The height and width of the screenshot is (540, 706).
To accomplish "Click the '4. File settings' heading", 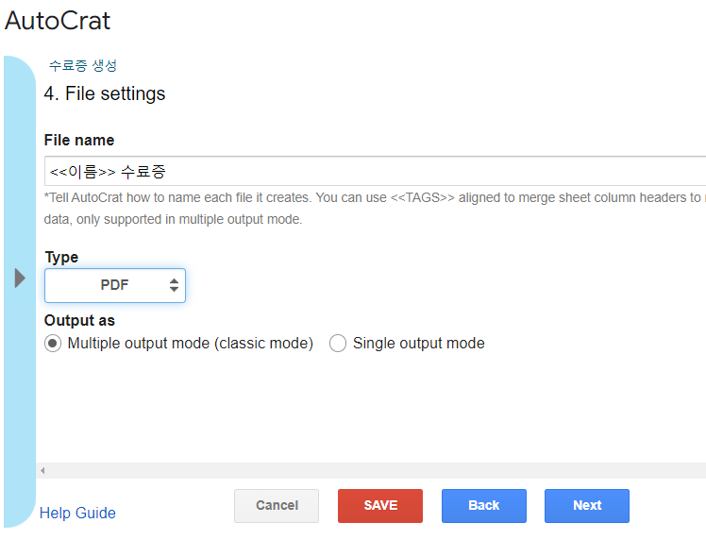I will pos(105,93).
